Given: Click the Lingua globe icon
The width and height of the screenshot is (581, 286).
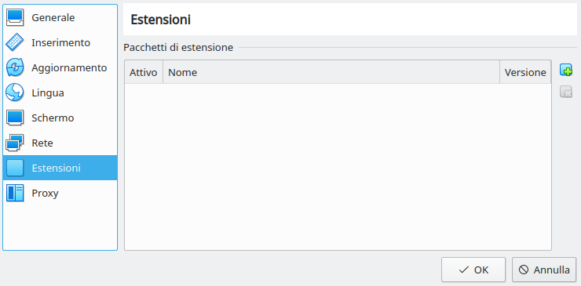Looking at the screenshot, I should pyautogui.click(x=15, y=93).
